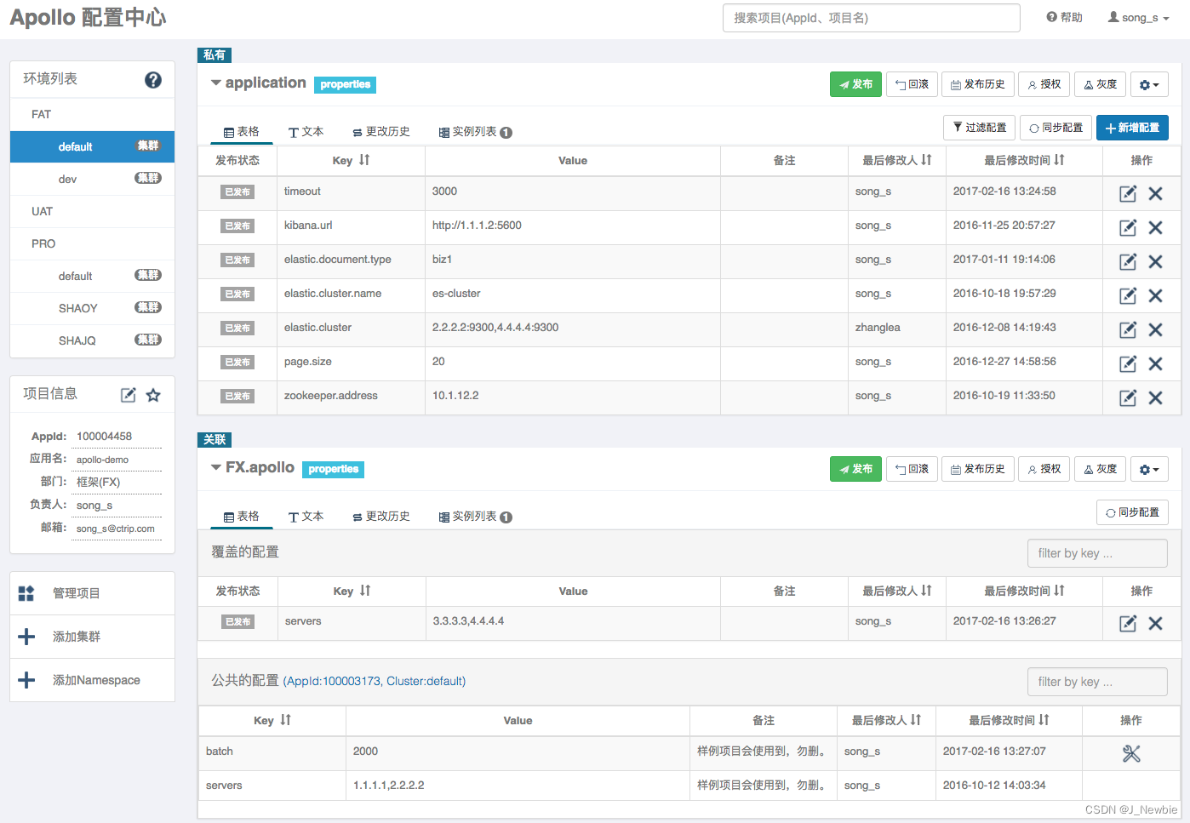Click the search project input field

pyautogui.click(x=870, y=17)
